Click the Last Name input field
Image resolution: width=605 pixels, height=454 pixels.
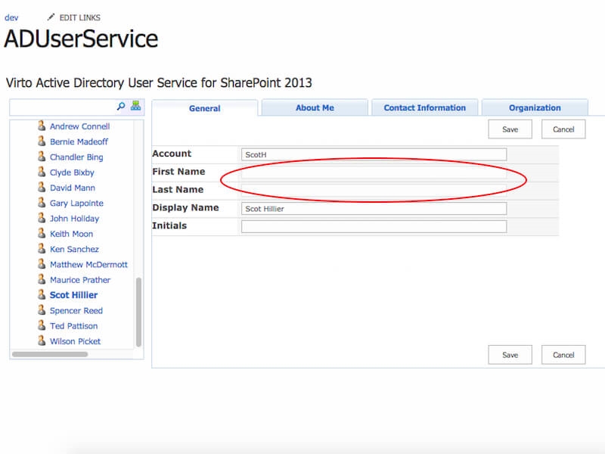click(x=374, y=191)
